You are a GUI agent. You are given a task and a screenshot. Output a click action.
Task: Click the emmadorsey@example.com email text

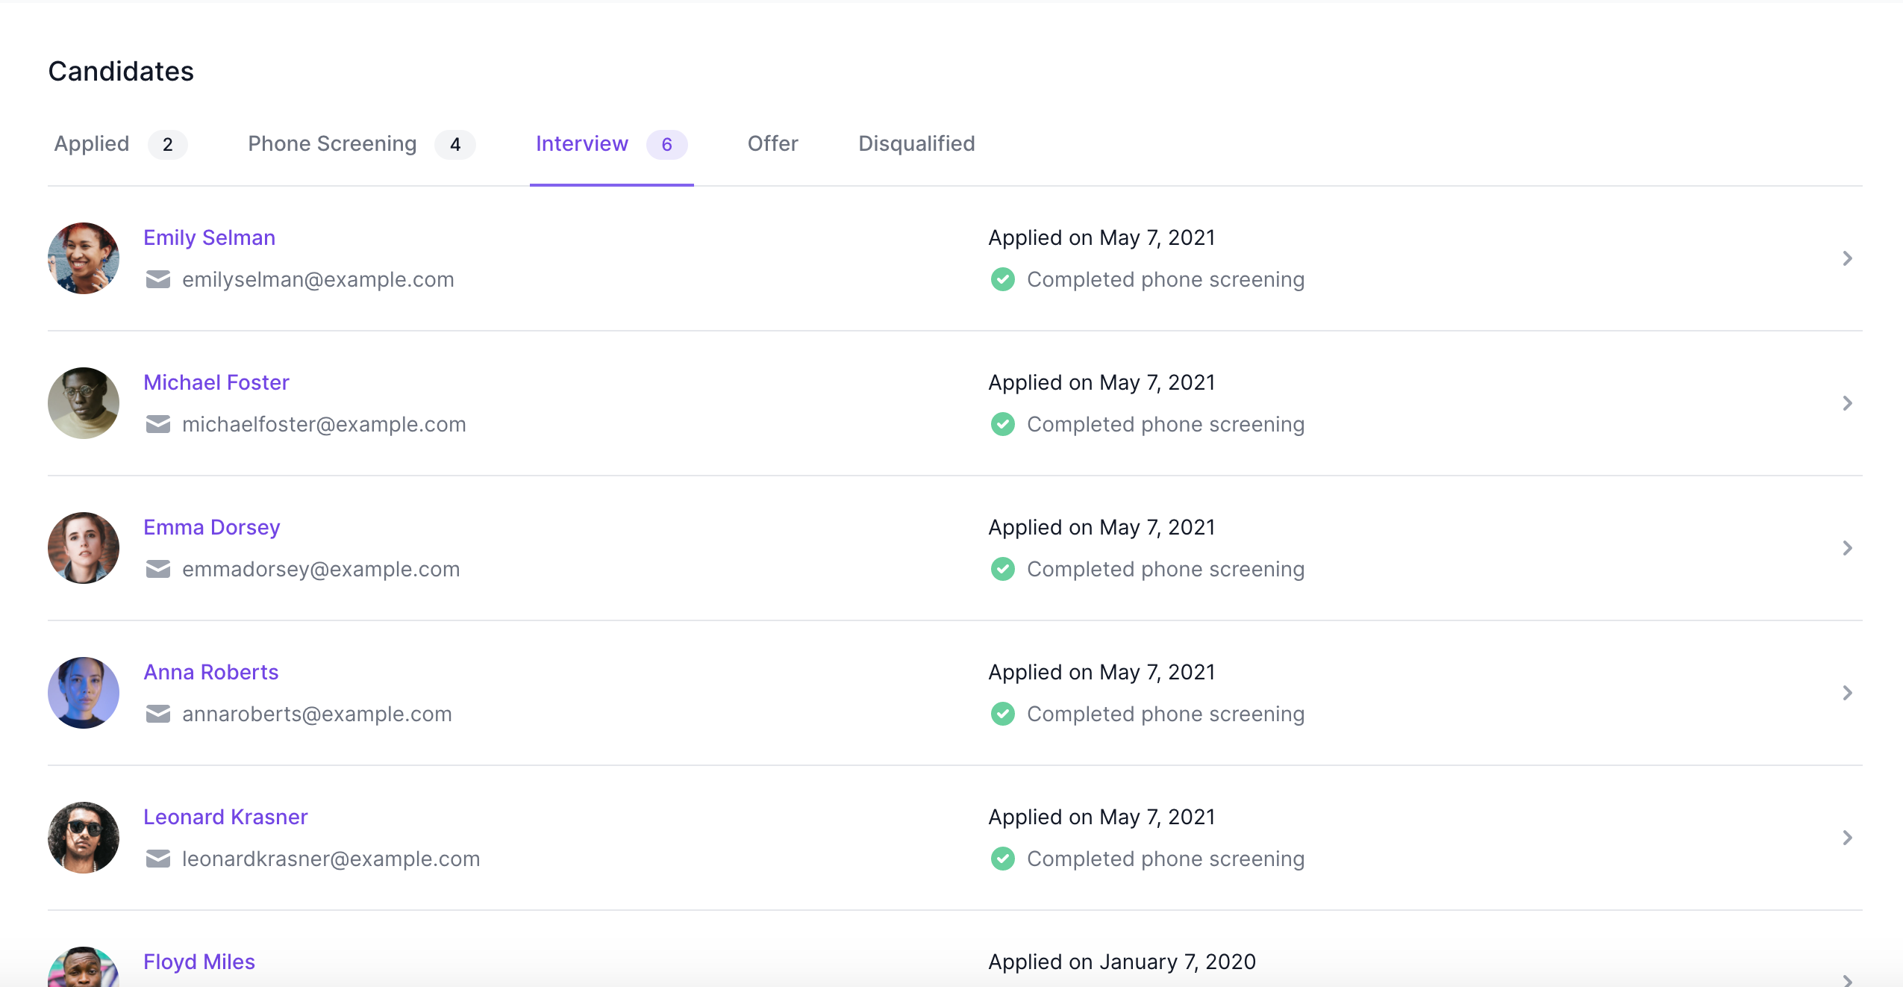[321, 569]
